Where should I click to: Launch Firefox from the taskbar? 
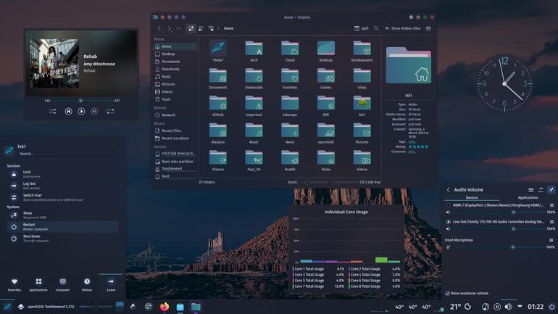(x=164, y=307)
